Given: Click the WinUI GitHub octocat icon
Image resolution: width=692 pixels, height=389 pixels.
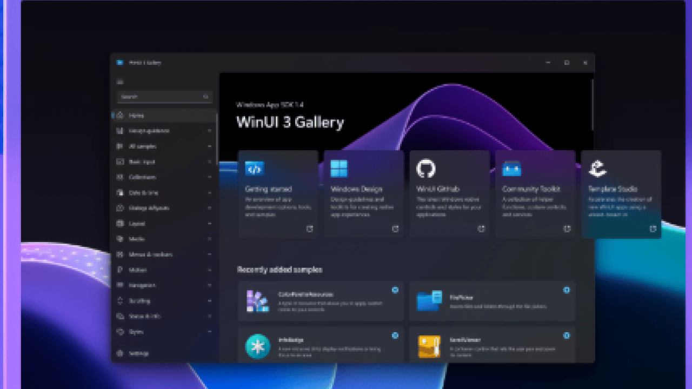Looking at the screenshot, I should 426,169.
